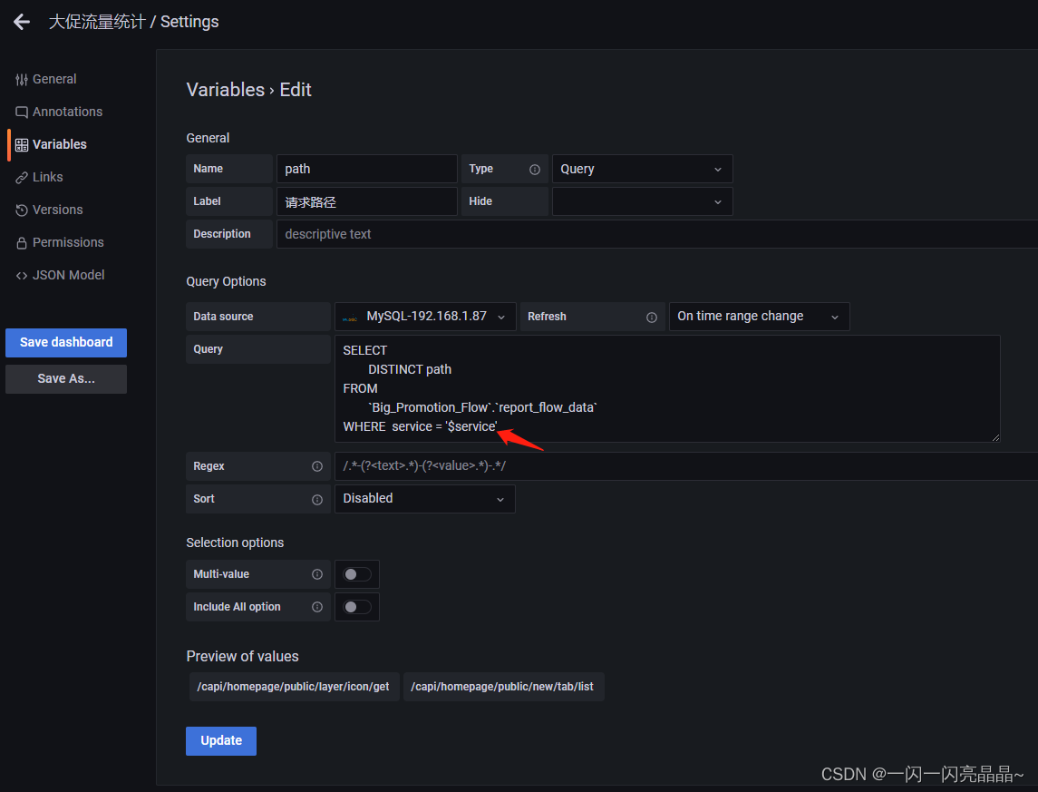Viewport: 1038px width, 792px height.
Task: Enable the Multi-value option
Action: click(357, 574)
